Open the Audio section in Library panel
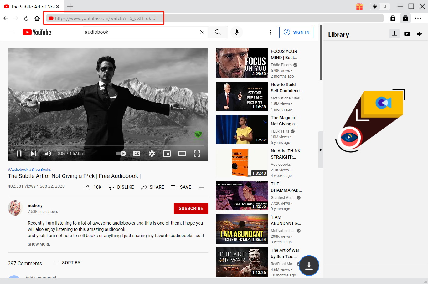 419,34
